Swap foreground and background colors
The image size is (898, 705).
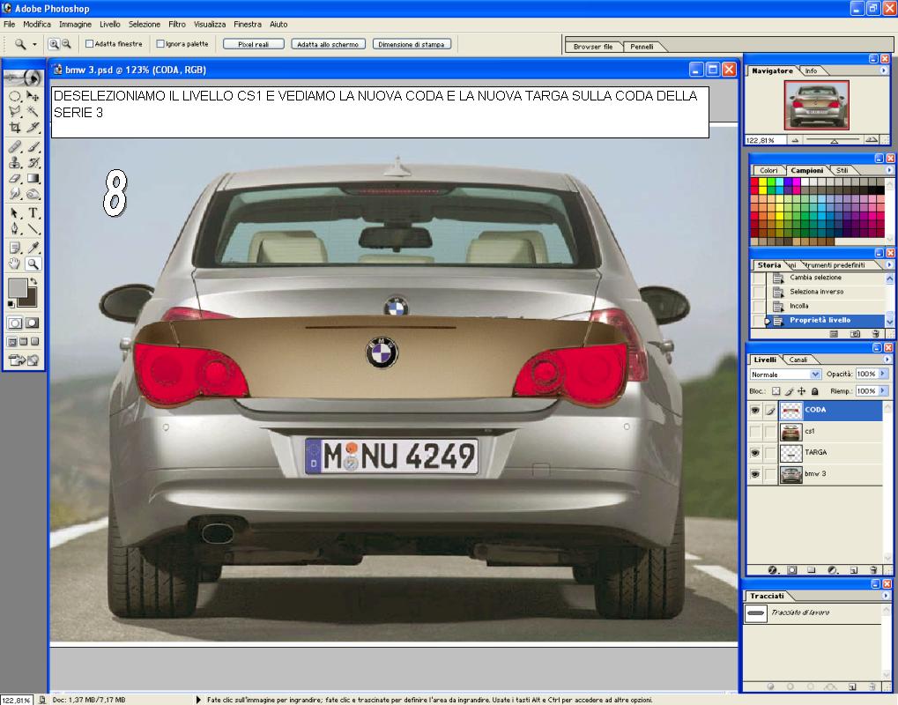(x=33, y=281)
